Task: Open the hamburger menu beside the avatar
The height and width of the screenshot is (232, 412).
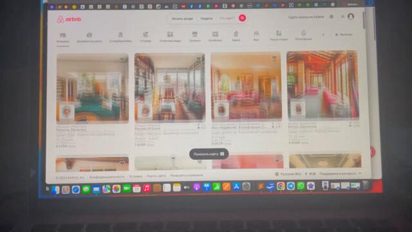Action: coord(342,17)
